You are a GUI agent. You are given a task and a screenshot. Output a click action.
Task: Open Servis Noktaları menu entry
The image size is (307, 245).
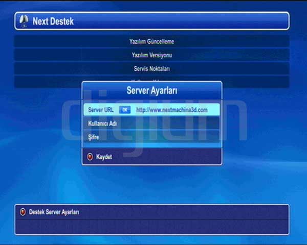[152, 68]
